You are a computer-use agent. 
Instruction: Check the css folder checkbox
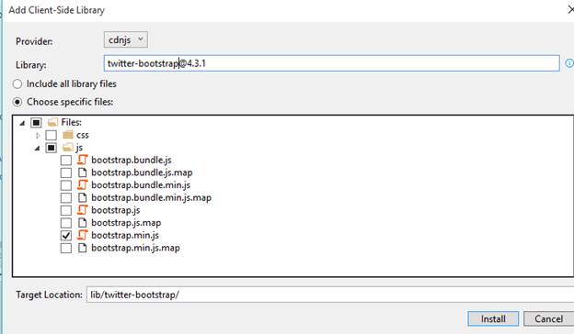[x=51, y=135]
